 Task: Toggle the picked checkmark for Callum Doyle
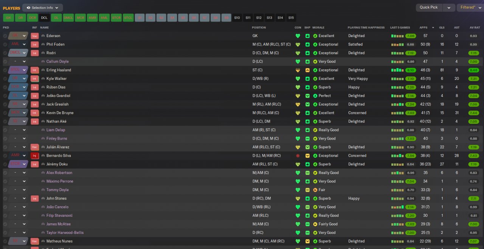[x=5, y=62]
